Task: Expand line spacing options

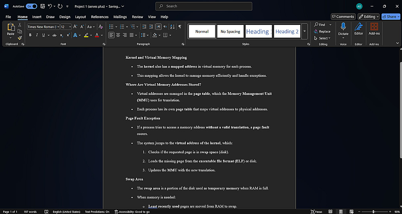Action: (x=148, y=35)
